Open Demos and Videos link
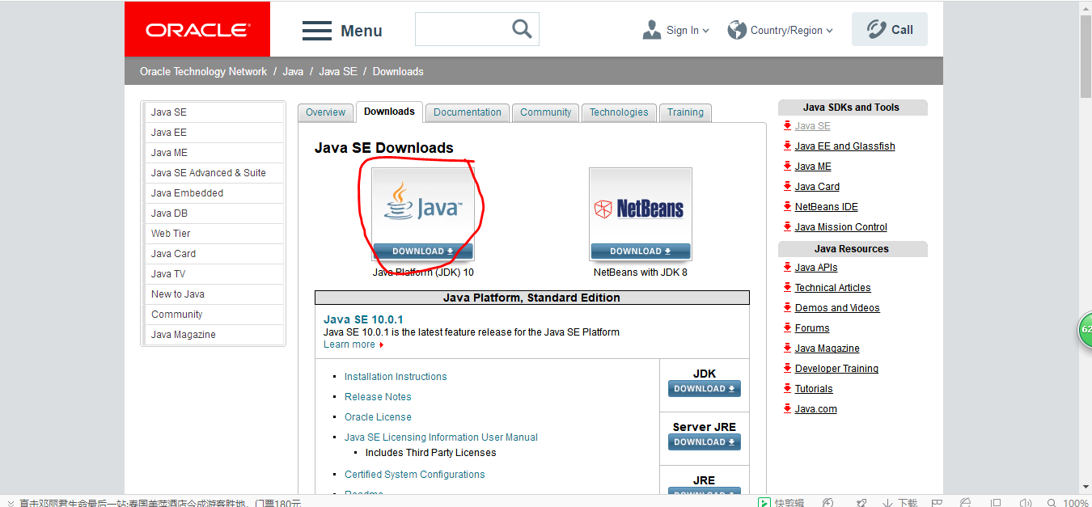The height and width of the screenshot is (507, 1092). coord(837,308)
